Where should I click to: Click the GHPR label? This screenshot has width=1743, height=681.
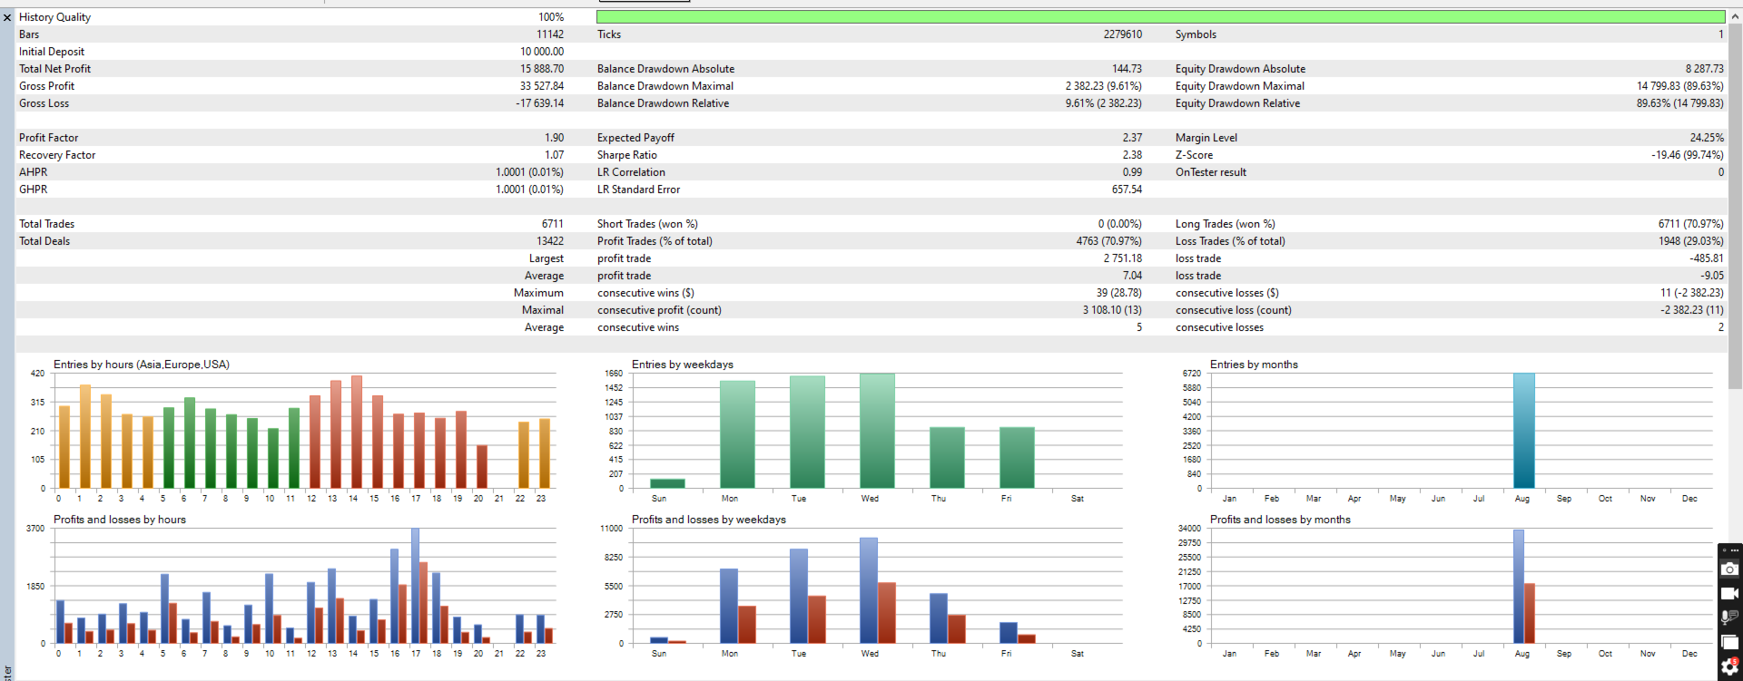coord(34,190)
